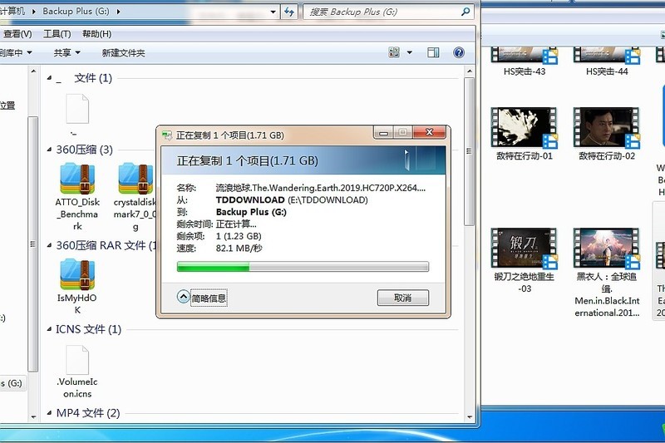Screen dimensions: 665x443
Task: Open the ATTO_Disk_Benchmark archive icon
Action: tap(77, 179)
